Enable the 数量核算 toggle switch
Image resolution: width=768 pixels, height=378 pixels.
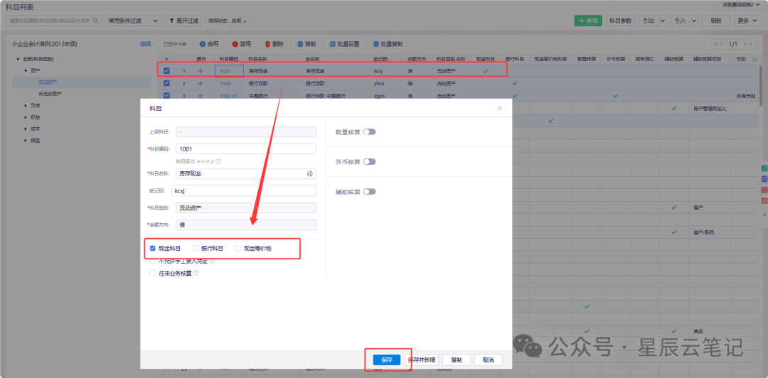pyautogui.click(x=369, y=132)
